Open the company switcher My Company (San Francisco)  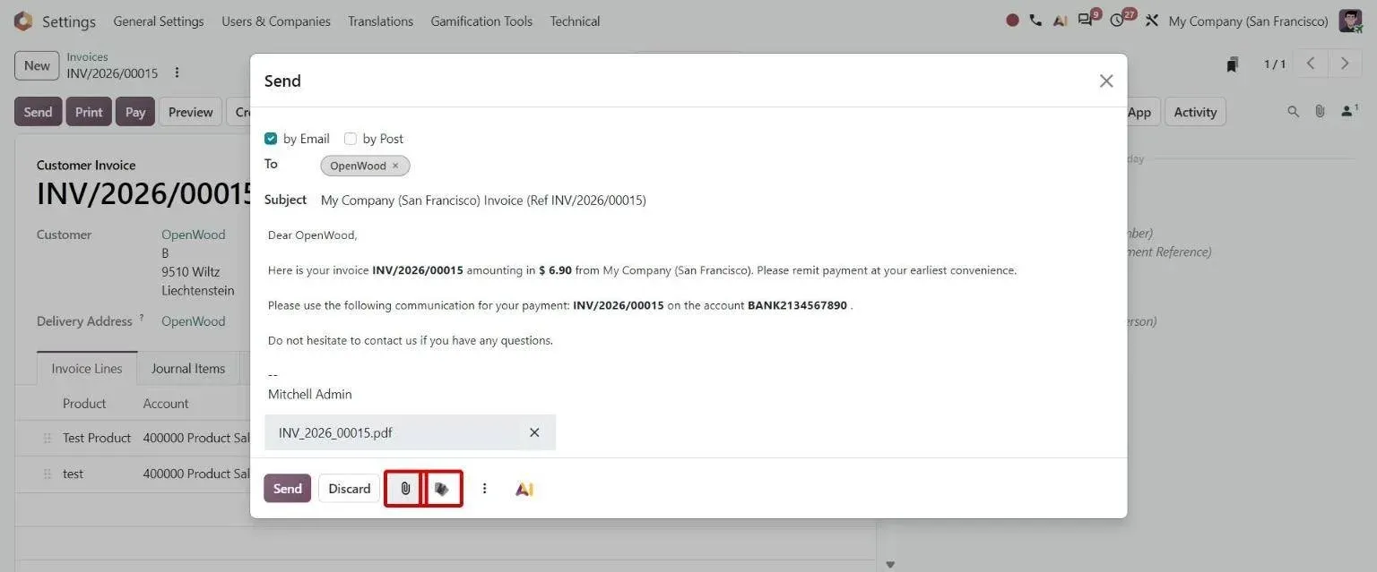point(1248,21)
